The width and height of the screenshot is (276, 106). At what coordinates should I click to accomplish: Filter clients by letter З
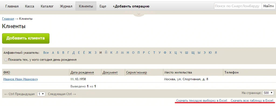point(95,53)
